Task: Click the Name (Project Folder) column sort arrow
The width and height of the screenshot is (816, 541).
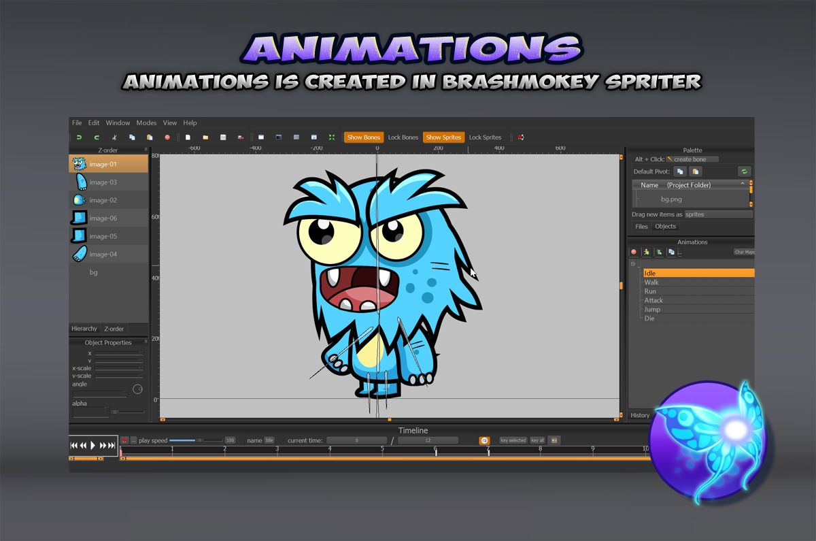Action: [x=743, y=184]
